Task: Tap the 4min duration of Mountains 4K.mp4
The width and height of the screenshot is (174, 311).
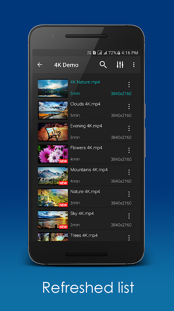Action: coord(75,181)
